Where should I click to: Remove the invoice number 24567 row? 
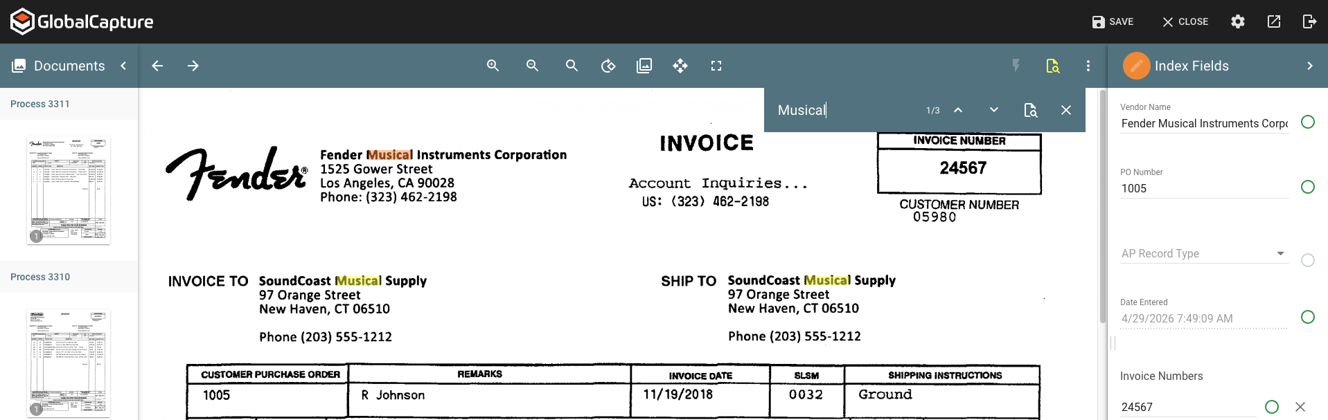[x=1300, y=407]
